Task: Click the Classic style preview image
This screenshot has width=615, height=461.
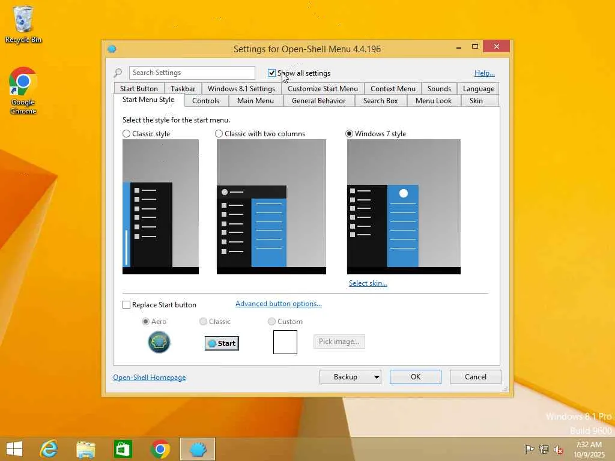Action: [160, 206]
